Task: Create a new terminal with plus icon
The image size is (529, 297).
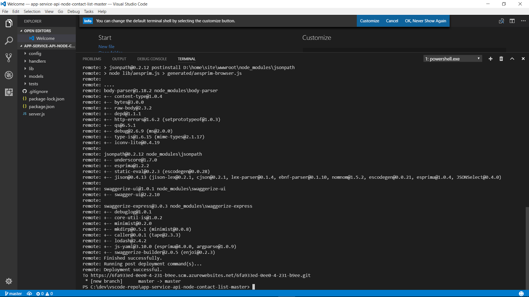Action: pyautogui.click(x=490, y=59)
